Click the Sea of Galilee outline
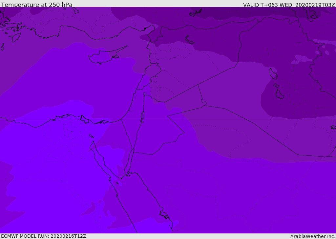The image size is (336, 239). click(144, 94)
